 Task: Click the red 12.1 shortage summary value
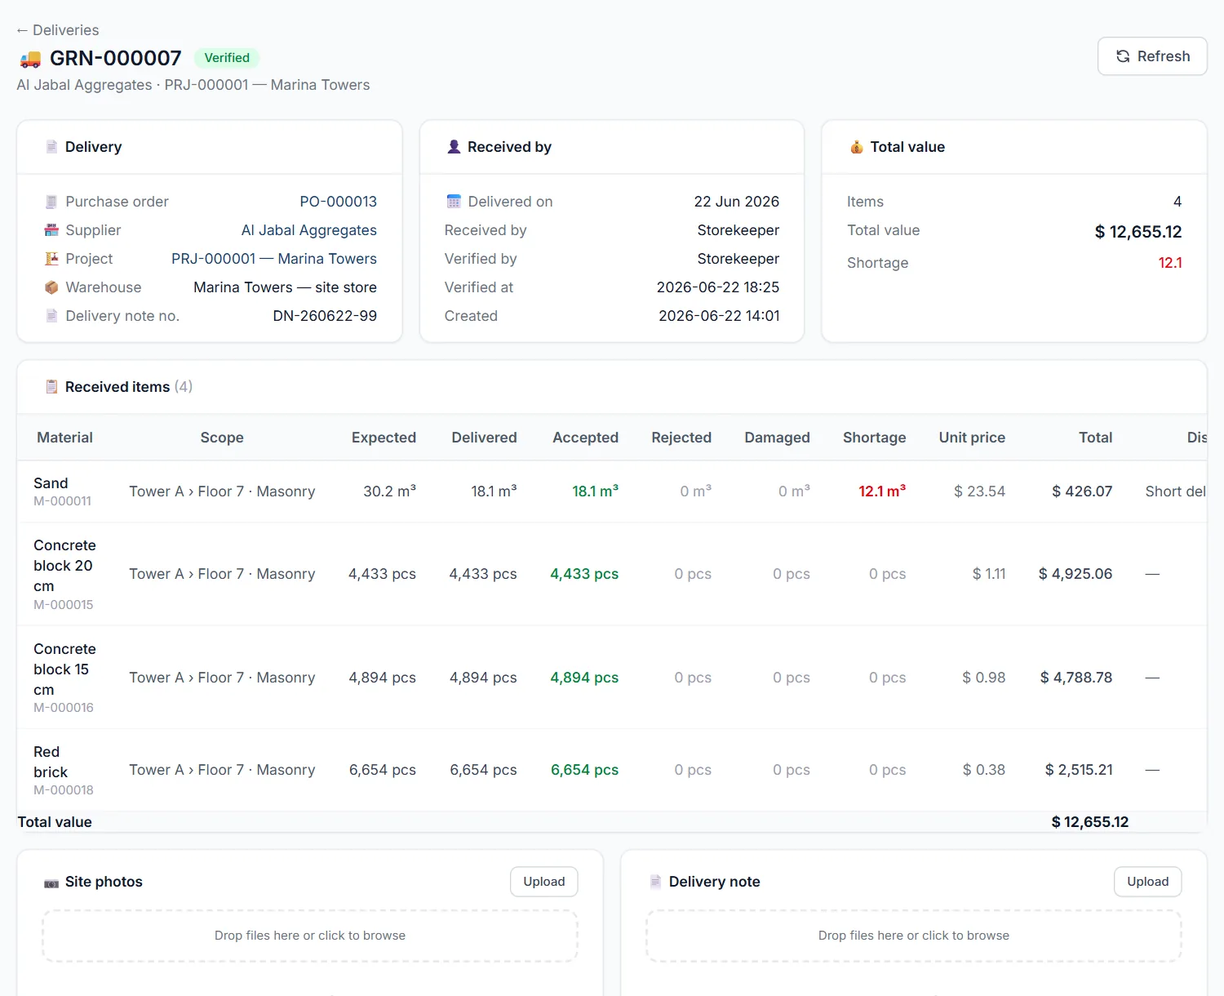[1170, 263]
